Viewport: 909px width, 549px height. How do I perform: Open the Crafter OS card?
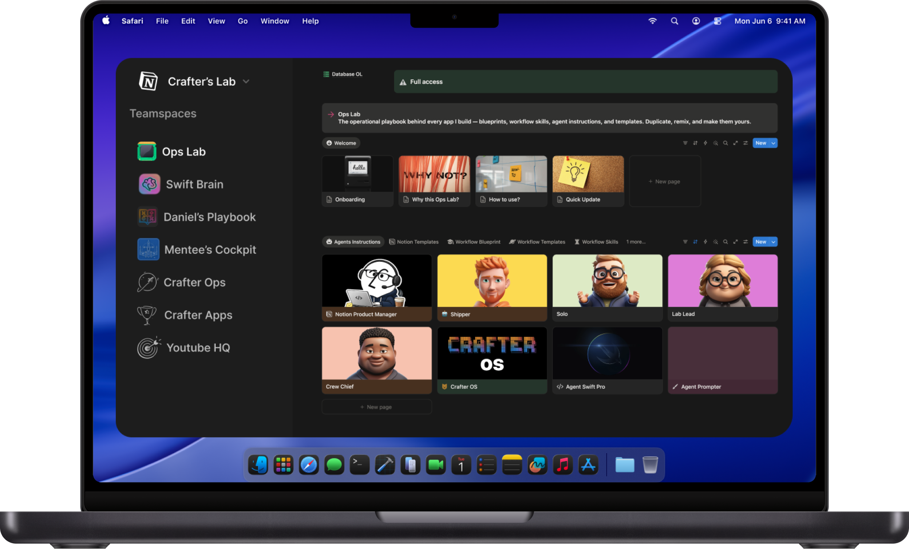coord(492,360)
